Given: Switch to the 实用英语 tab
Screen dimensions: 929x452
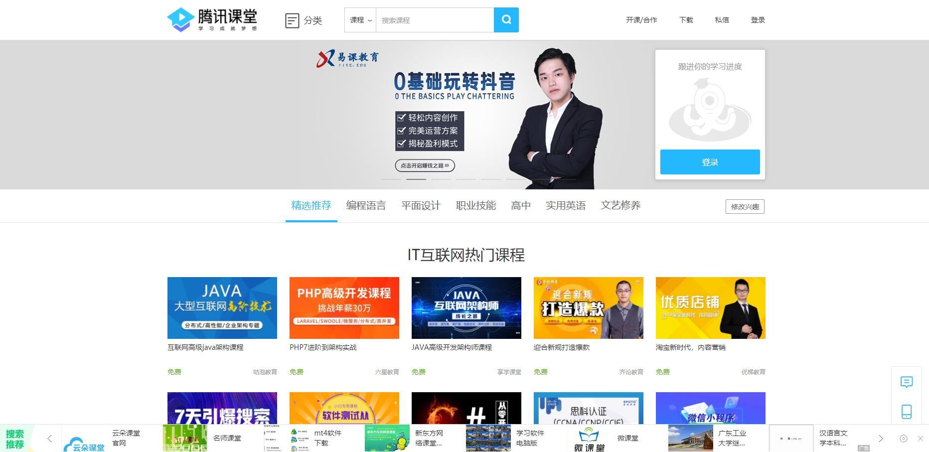Looking at the screenshot, I should [566, 205].
